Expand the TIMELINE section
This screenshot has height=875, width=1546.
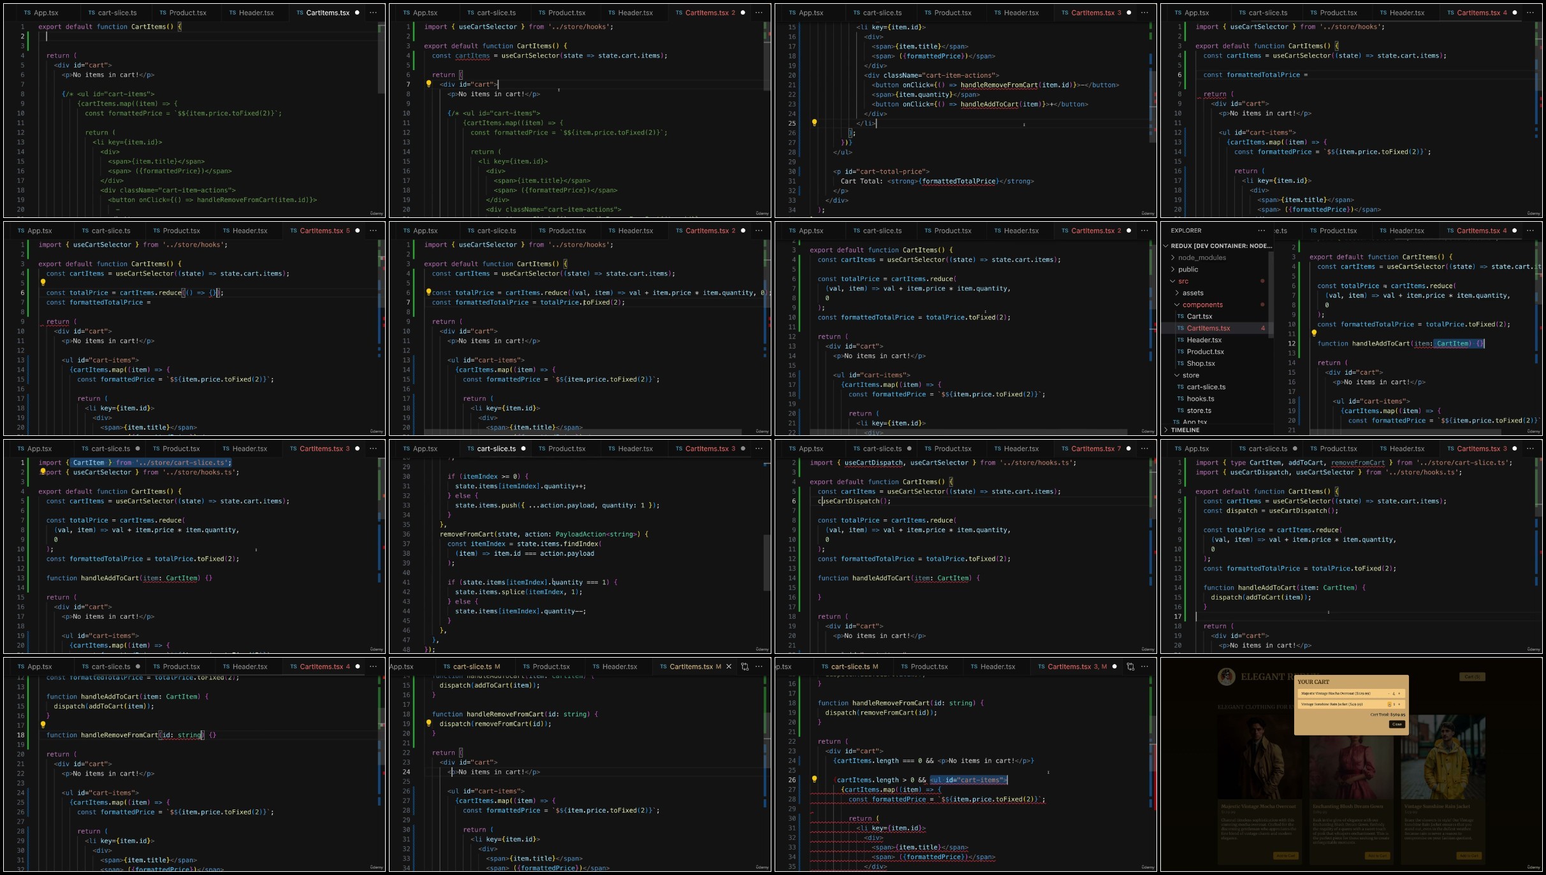[x=1185, y=430]
